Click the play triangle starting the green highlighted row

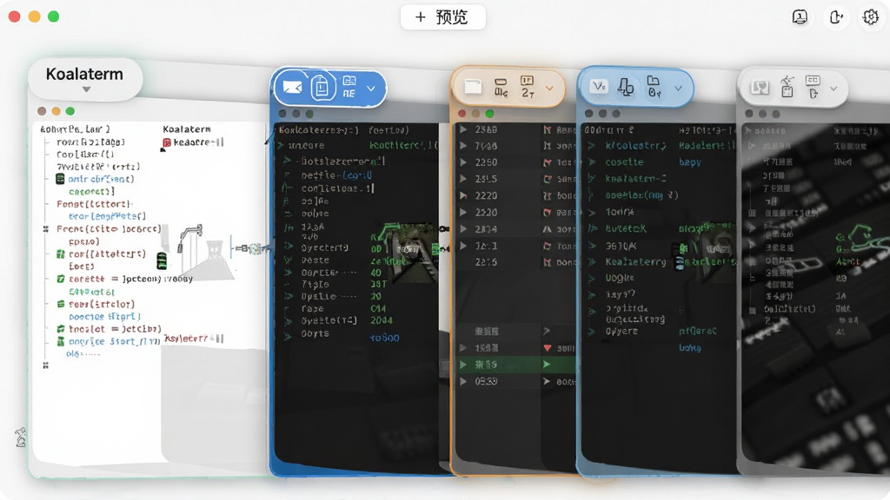463,365
